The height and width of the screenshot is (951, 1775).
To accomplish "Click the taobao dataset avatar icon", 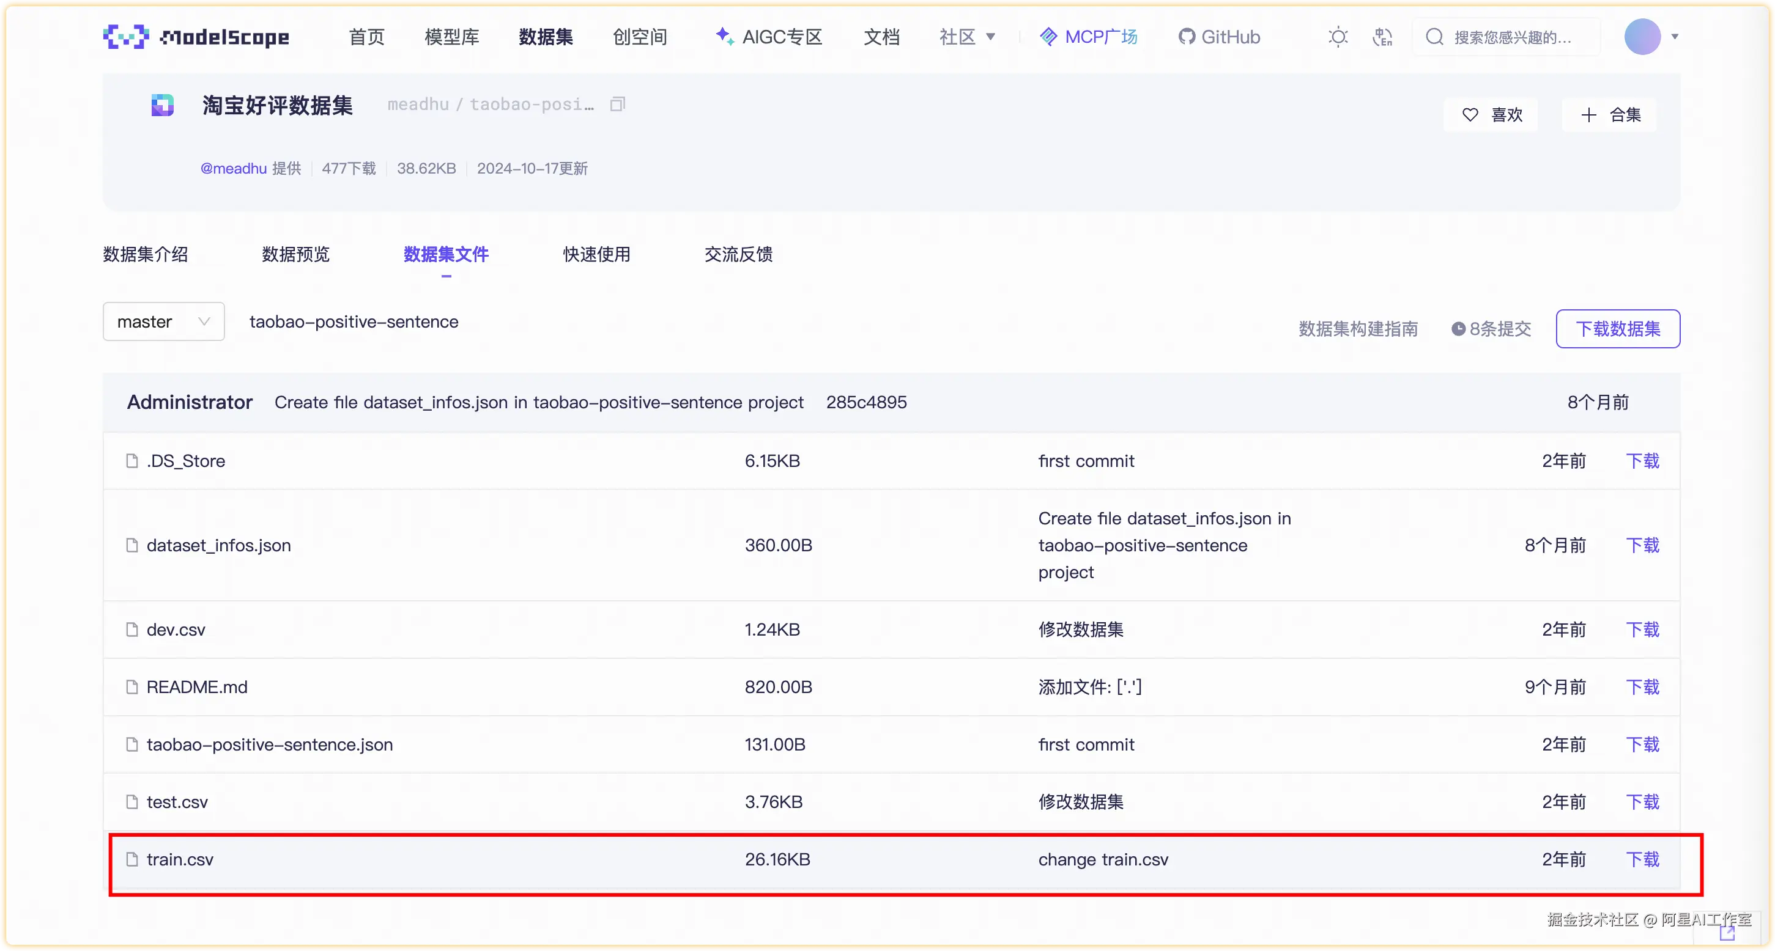I will [163, 105].
